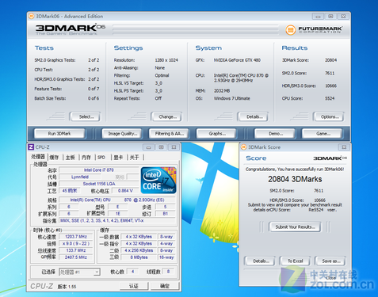This screenshot has height=297, width=378.
Task: Select the 处理器 tab in CPU-Z
Action: tap(38, 157)
